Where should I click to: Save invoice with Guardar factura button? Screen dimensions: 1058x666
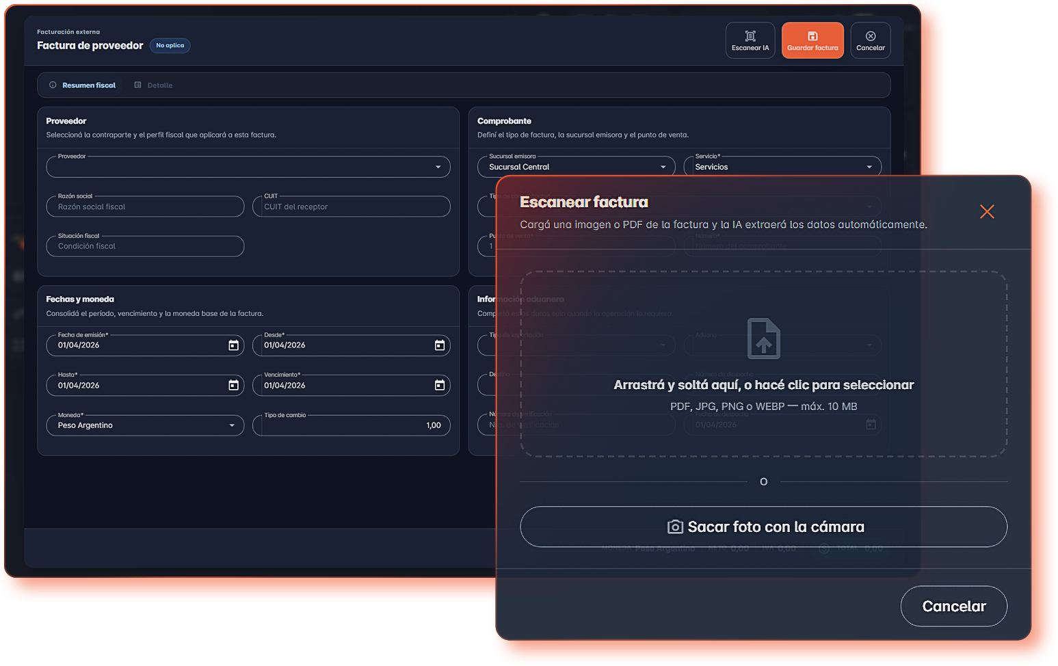pos(812,40)
